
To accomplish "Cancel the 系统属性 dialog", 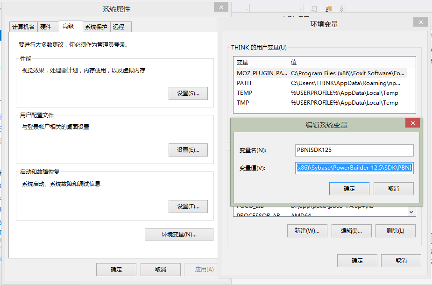I will [x=161, y=269].
